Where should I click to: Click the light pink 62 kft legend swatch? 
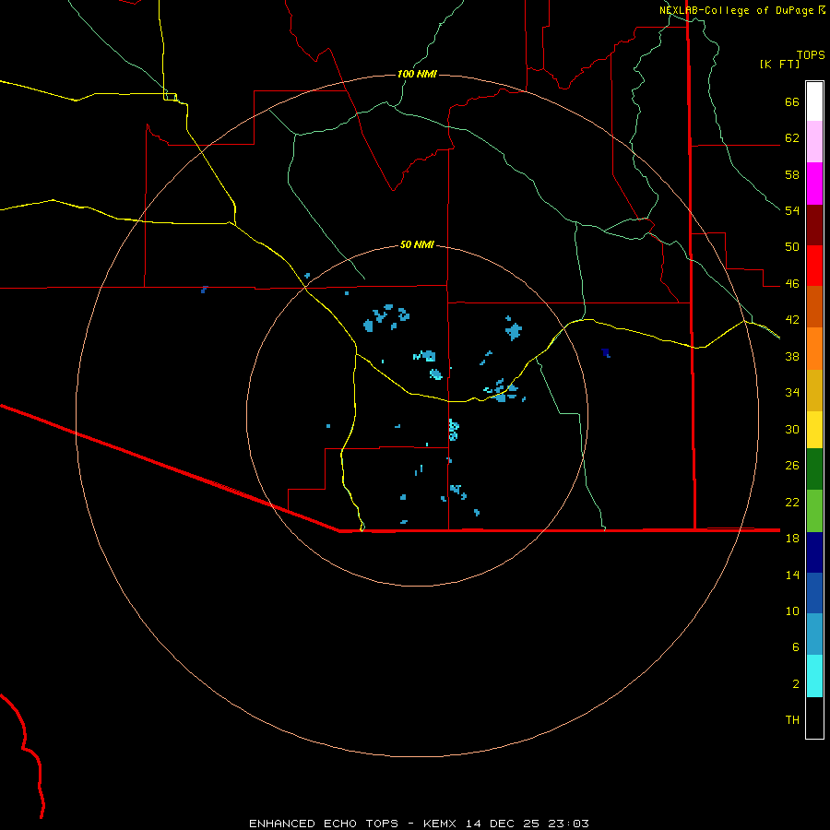(814, 141)
